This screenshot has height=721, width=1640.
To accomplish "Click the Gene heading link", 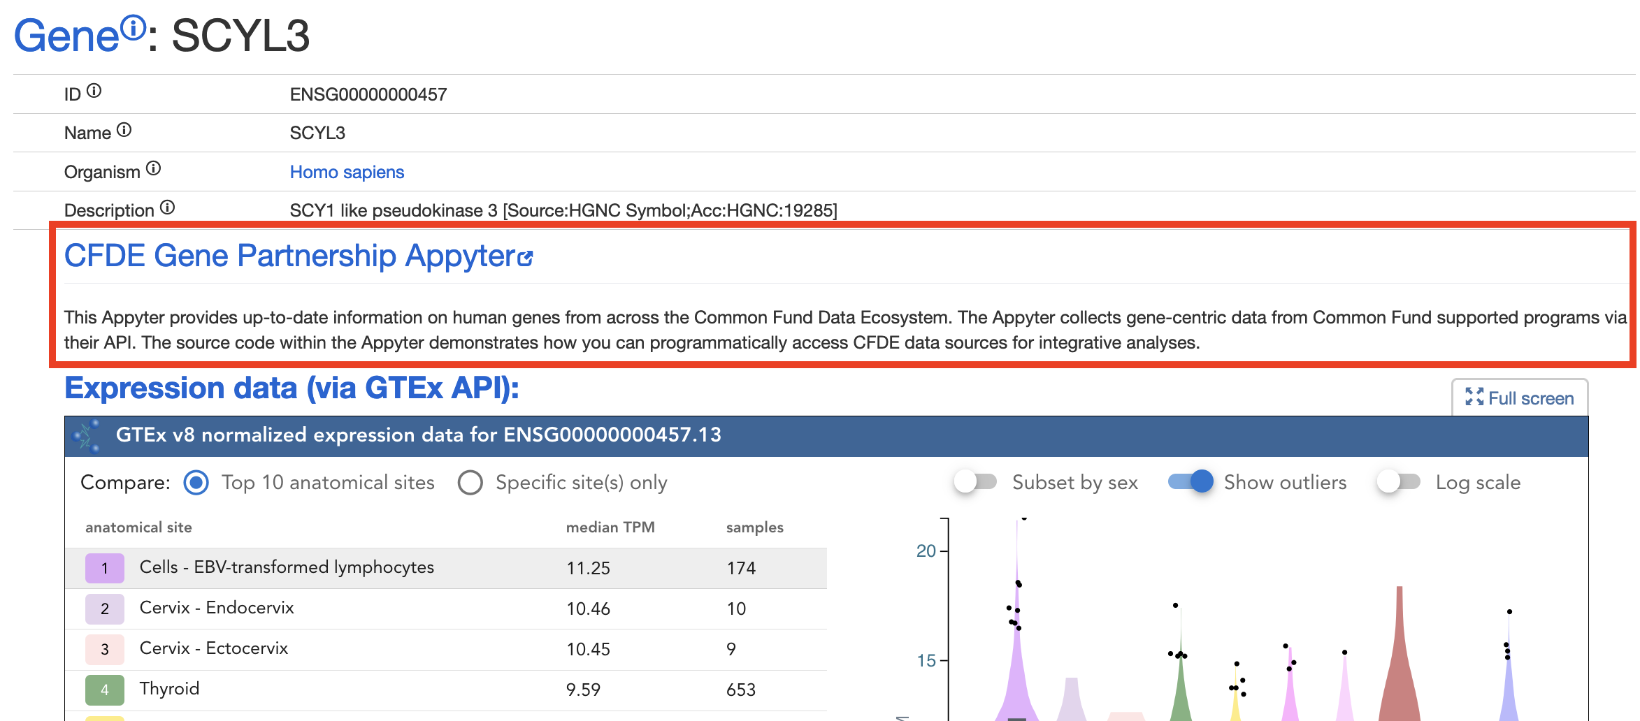I will point(67,36).
